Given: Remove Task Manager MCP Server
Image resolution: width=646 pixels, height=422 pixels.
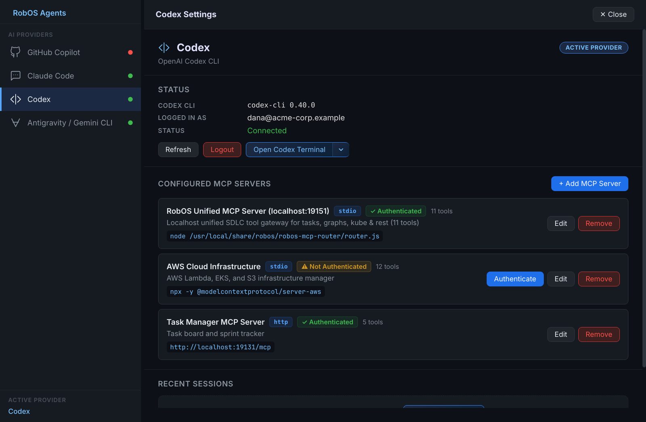Looking at the screenshot, I should [599, 334].
